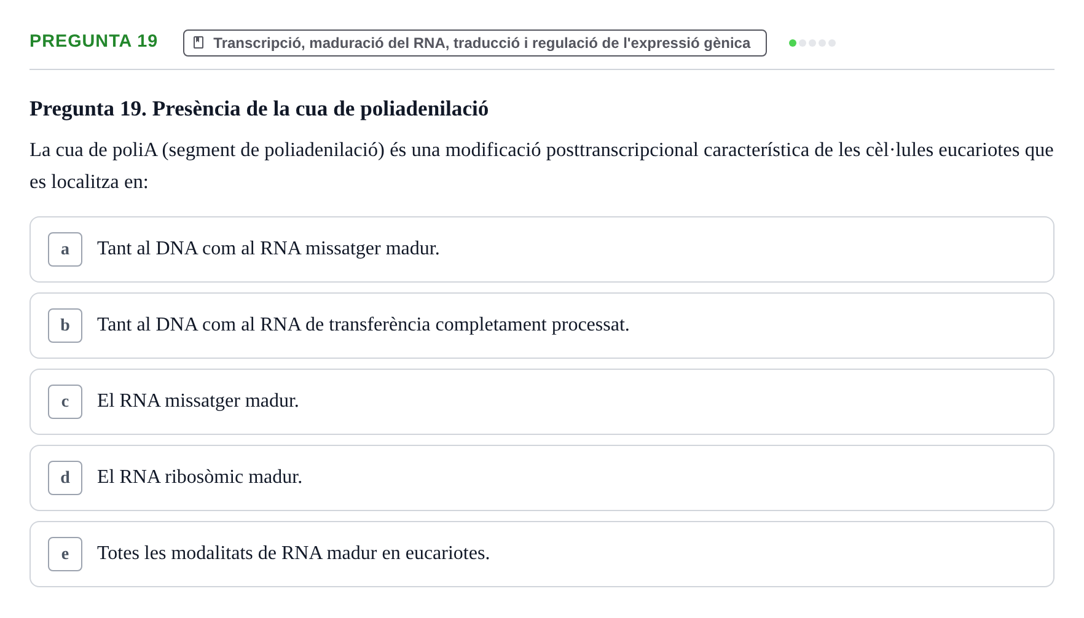Image resolution: width=1084 pixels, height=618 pixels.
Task: Click the green difficulty dots indicator
Action: coord(812,43)
